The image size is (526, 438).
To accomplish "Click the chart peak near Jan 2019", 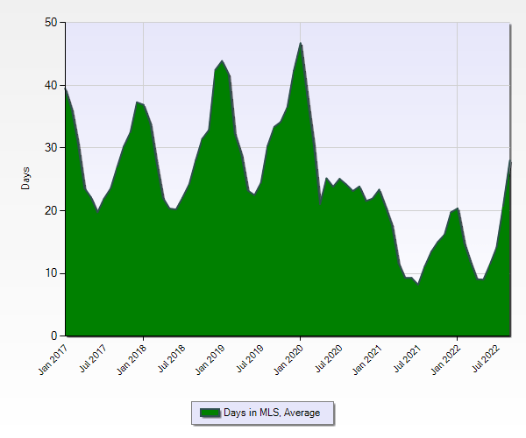I will point(222,61).
